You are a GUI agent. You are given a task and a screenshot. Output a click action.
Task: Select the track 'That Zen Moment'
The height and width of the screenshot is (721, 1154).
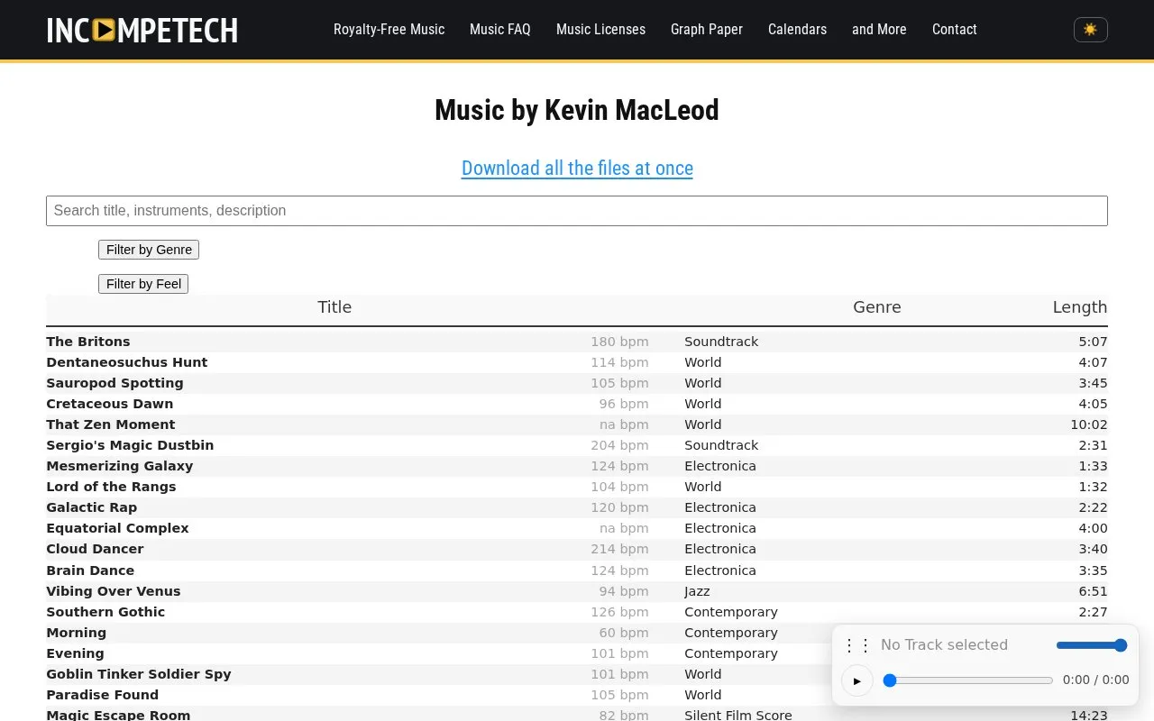(x=111, y=424)
